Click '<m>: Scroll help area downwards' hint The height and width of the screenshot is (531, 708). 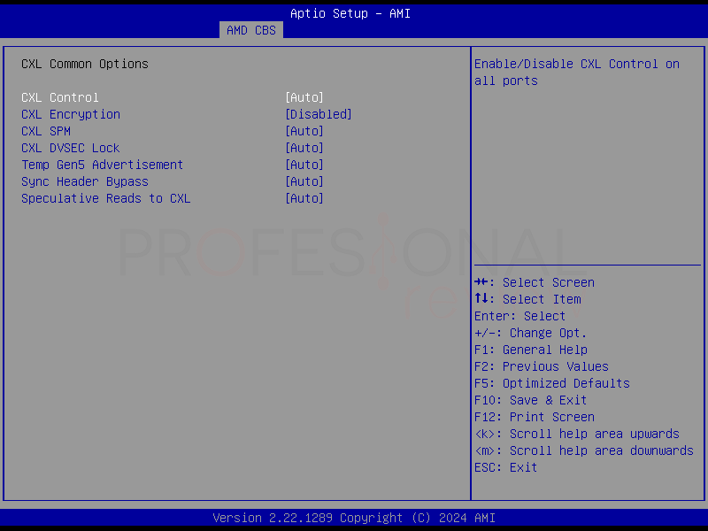pos(584,450)
